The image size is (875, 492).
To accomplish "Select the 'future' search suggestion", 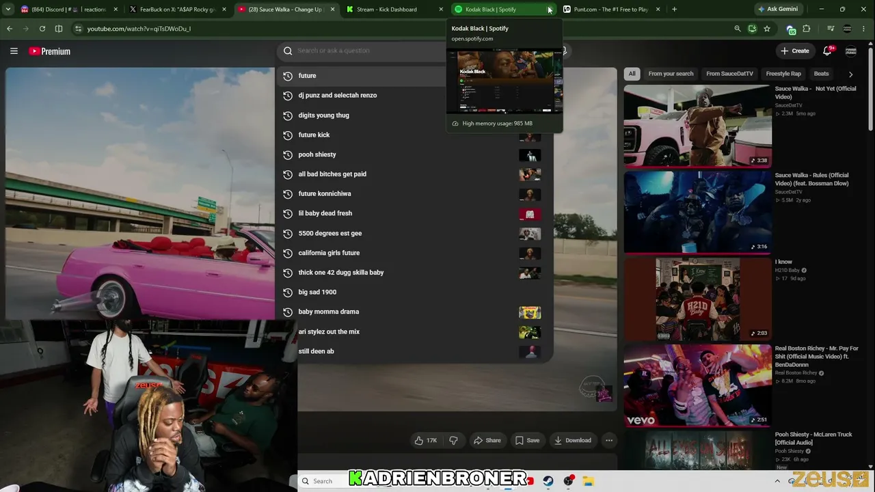I will 414,76.
